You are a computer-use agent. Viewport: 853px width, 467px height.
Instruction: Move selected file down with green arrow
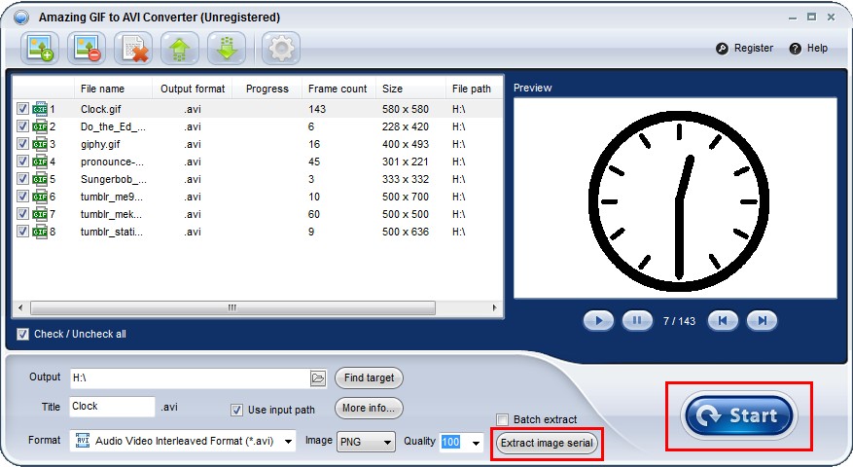(227, 49)
